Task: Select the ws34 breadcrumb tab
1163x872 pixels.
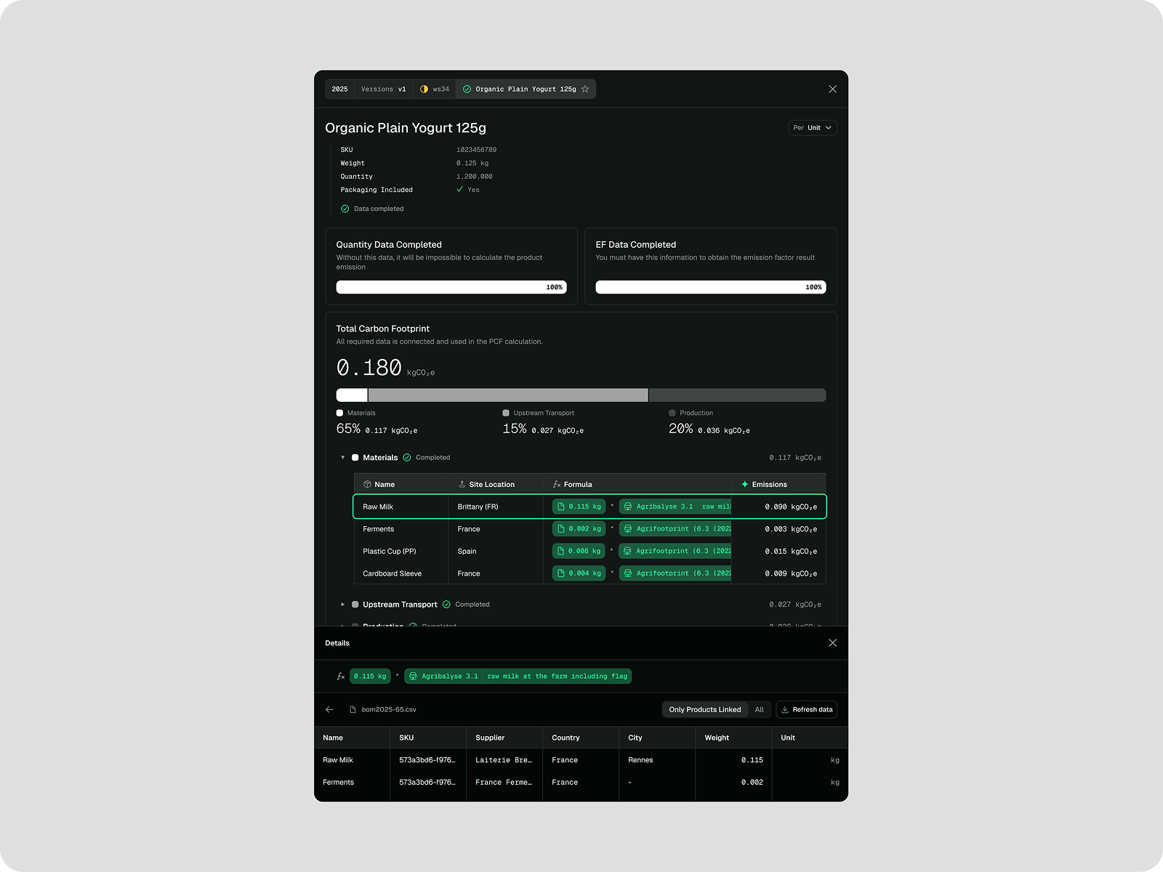Action: [x=435, y=89]
